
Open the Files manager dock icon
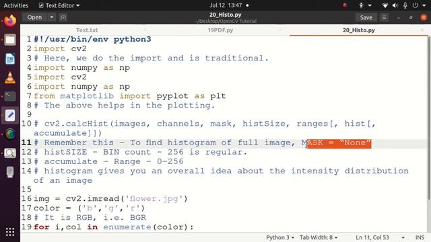10,40
